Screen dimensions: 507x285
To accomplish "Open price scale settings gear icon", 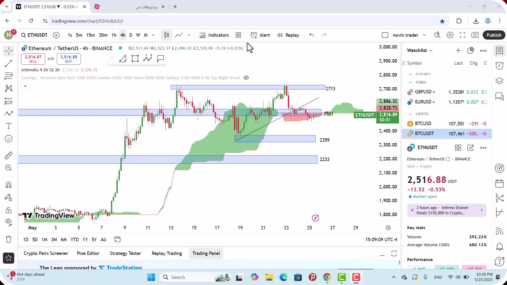I will [388, 228].
